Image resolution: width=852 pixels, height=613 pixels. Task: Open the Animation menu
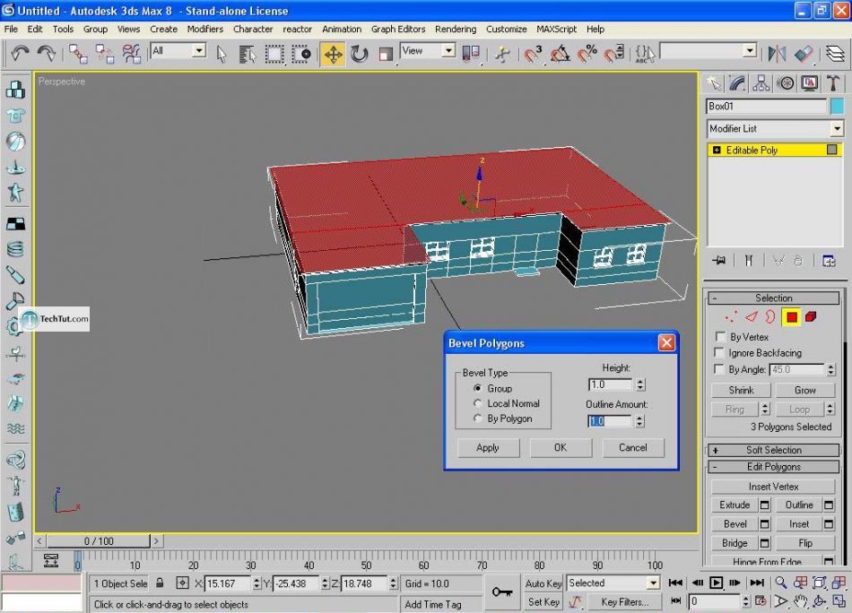pos(341,30)
